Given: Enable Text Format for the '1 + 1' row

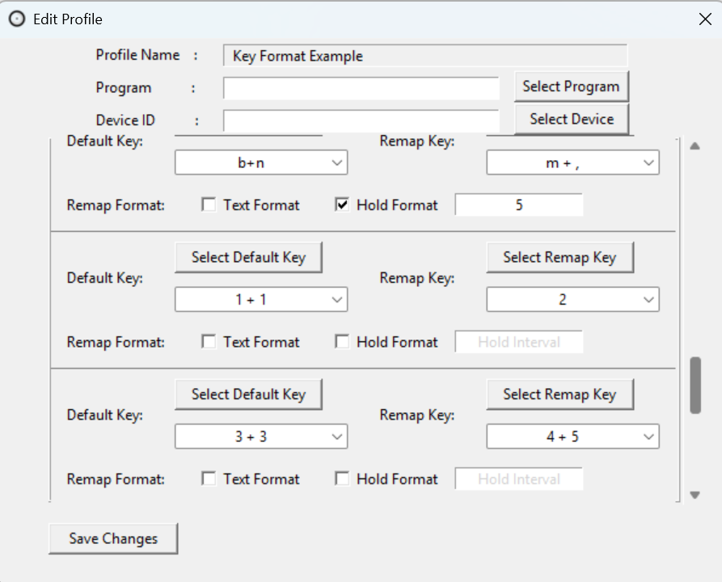Looking at the screenshot, I should [x=209, y=342].
